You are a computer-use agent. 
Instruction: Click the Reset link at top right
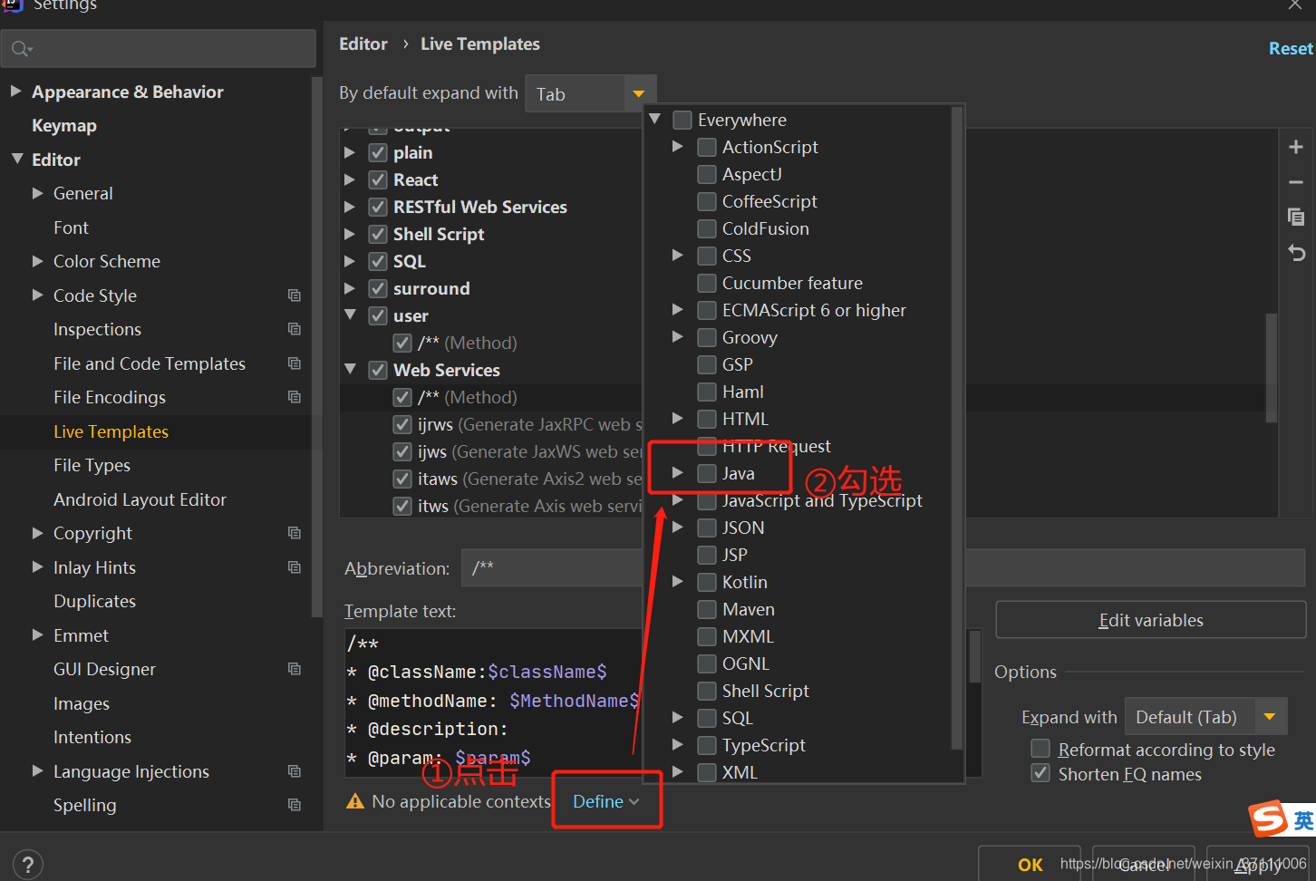point(1291,48)
